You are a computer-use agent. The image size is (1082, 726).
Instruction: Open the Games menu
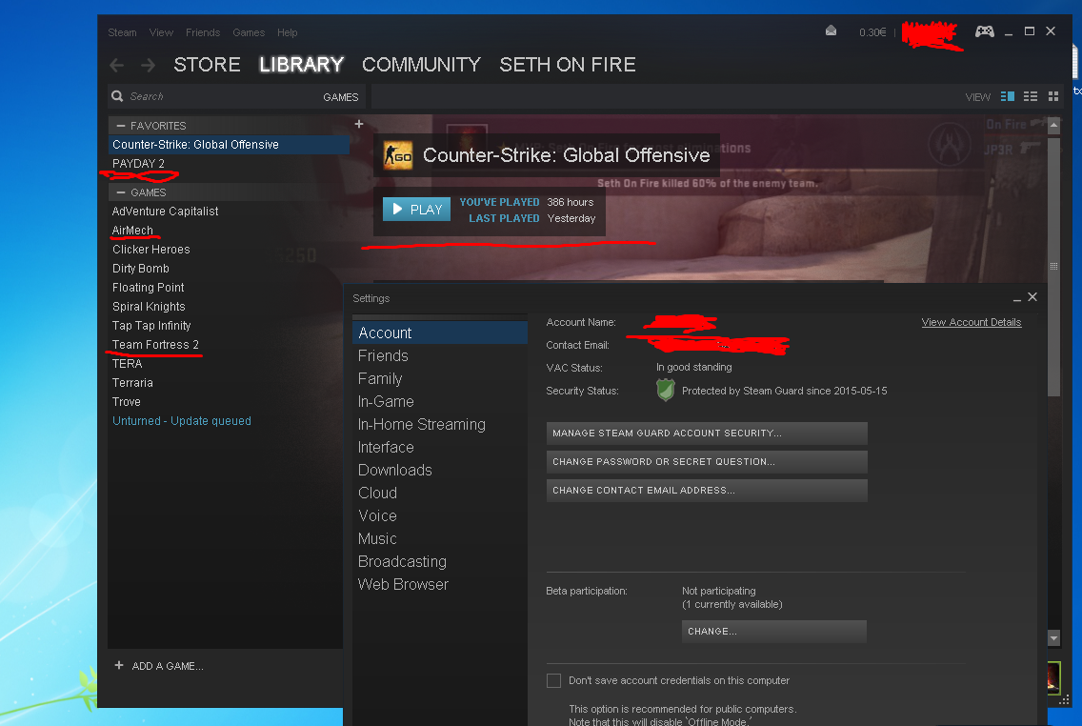point(249,32)
